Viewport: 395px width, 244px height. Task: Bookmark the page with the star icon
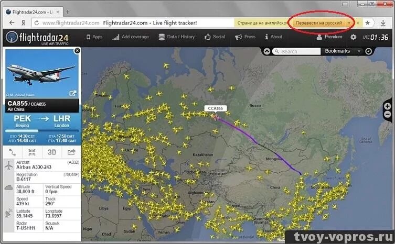(x=368, y=23)
